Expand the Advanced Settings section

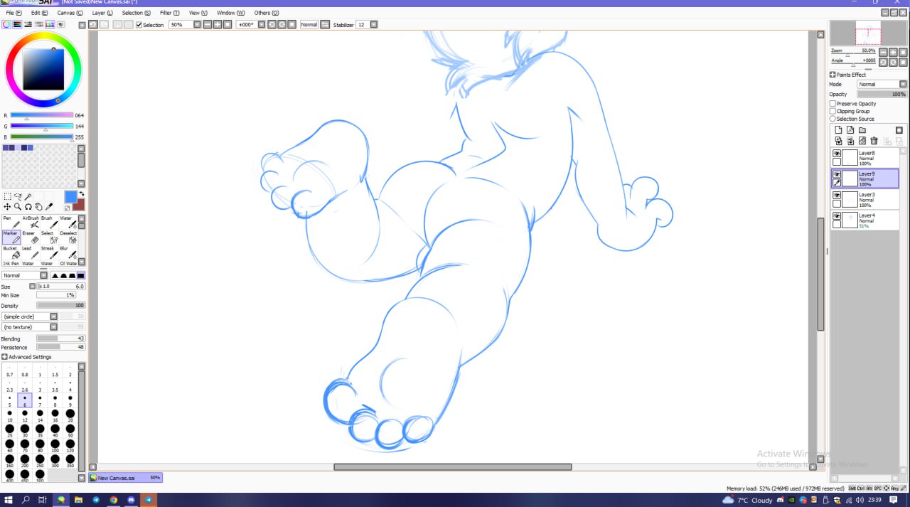click(4, 357)
